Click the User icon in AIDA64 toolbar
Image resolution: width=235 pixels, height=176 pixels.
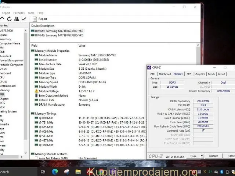click(17, 19)
